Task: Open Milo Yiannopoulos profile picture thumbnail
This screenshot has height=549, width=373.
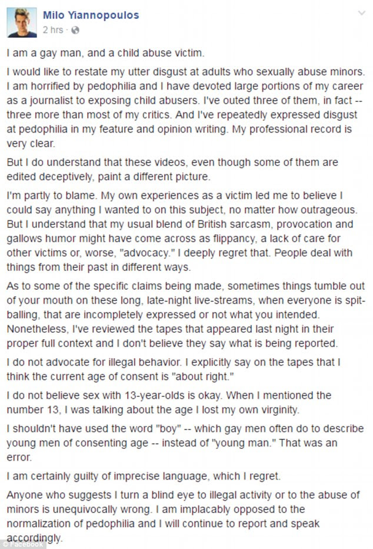Action: [22, 22]
